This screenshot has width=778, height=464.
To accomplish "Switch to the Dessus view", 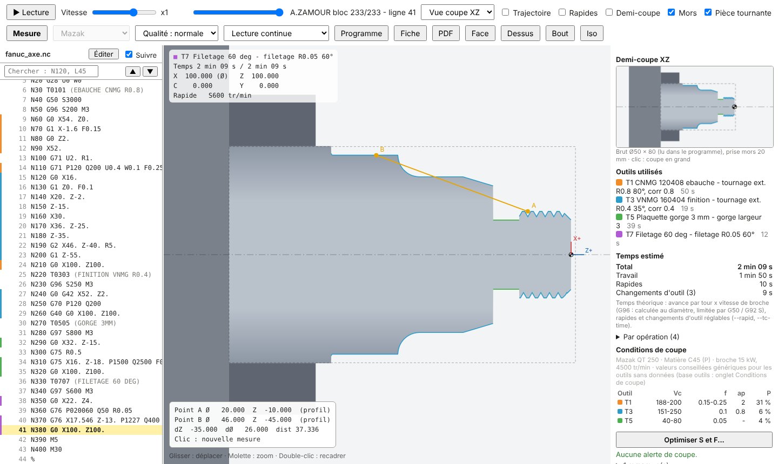I will point(520,33).
